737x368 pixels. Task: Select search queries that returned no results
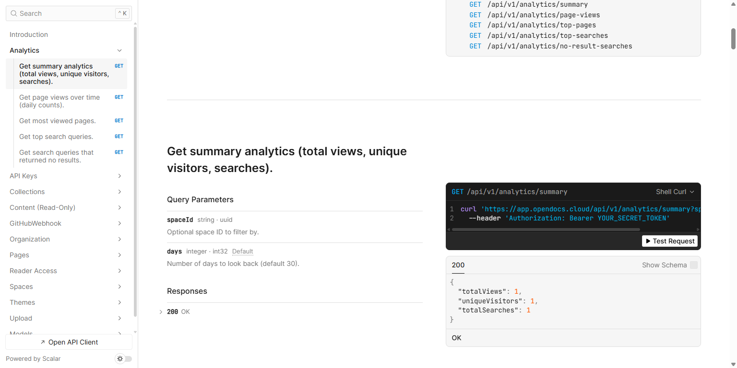(x=66, y=156)
